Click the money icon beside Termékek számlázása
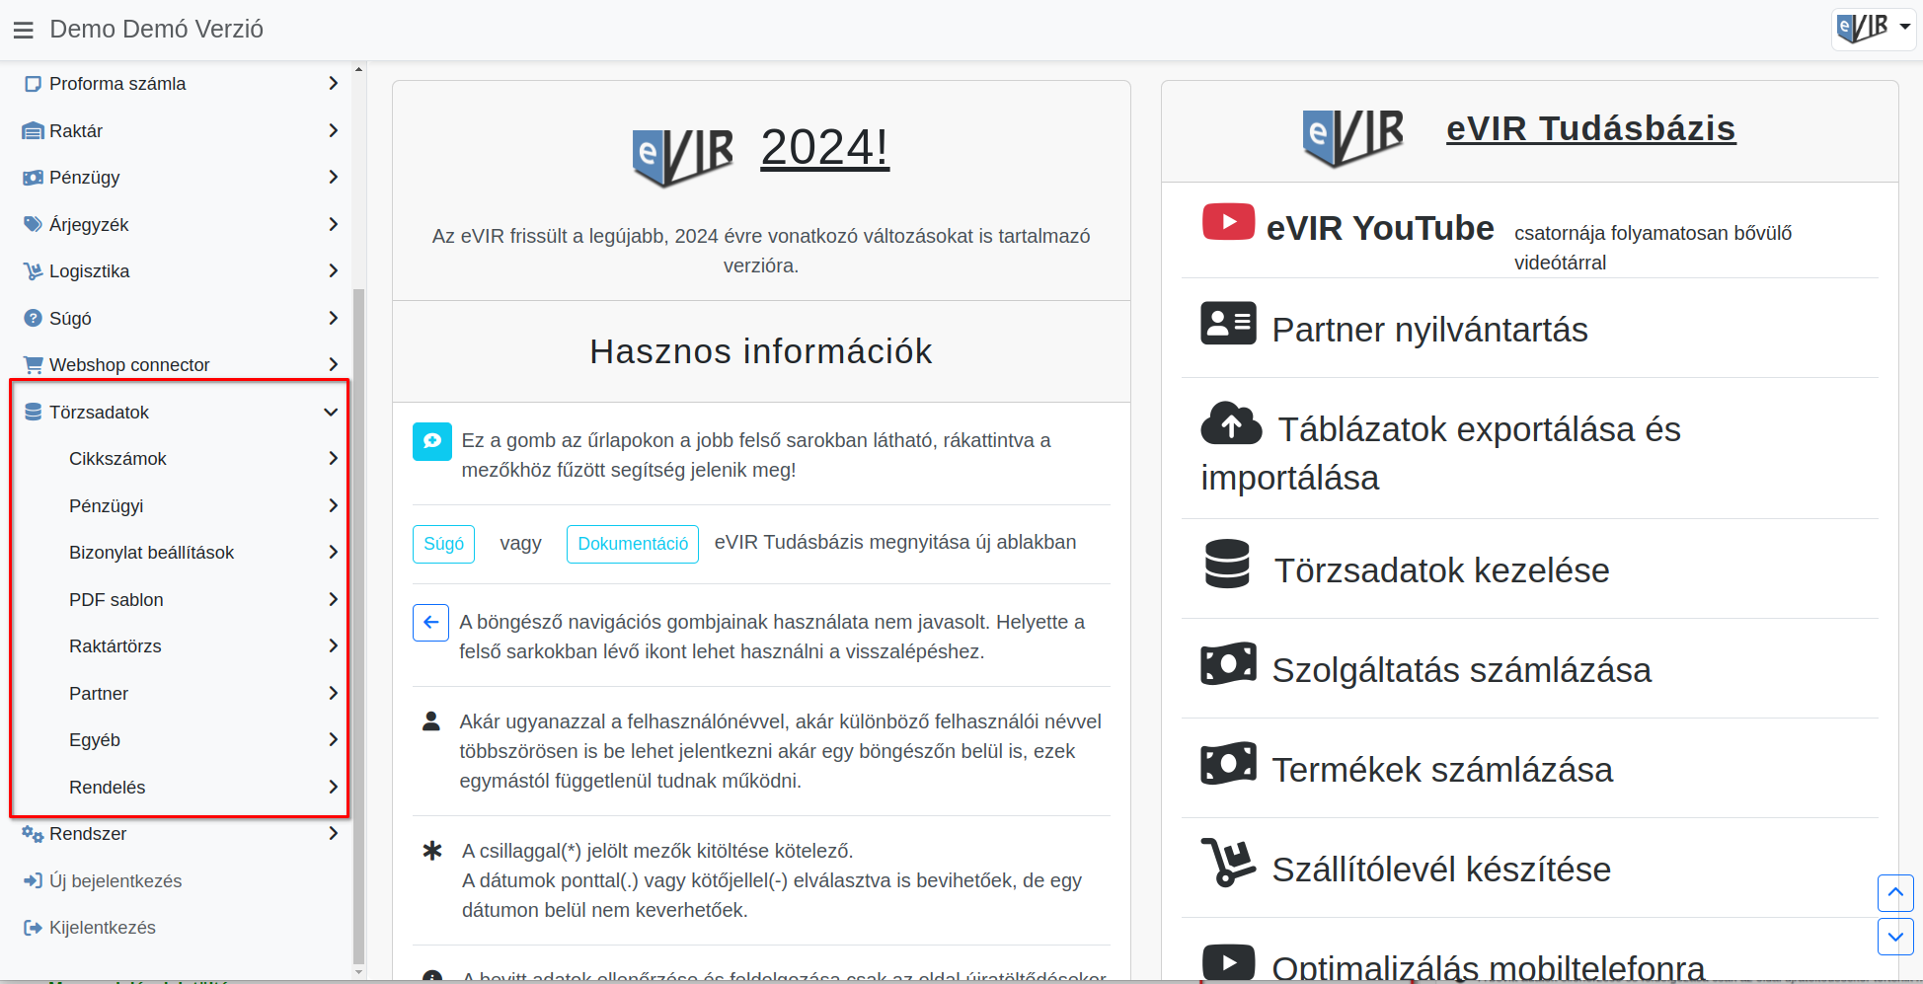Viewport: 1923px width, 984px height. point(1228,763)
